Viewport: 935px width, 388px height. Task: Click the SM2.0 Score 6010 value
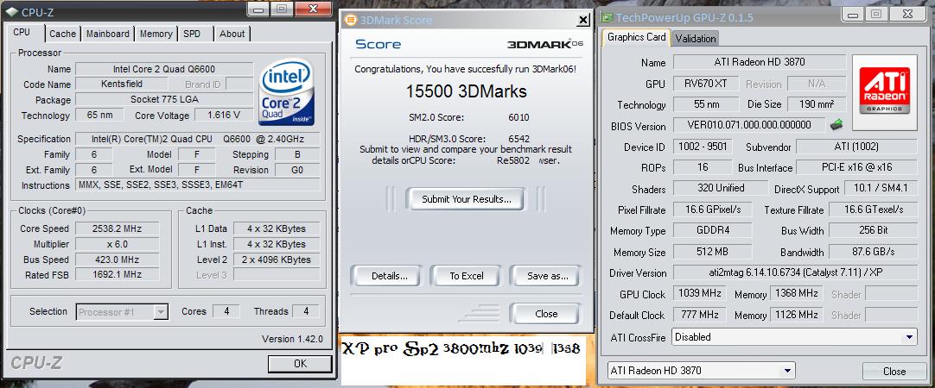(518, 117)
